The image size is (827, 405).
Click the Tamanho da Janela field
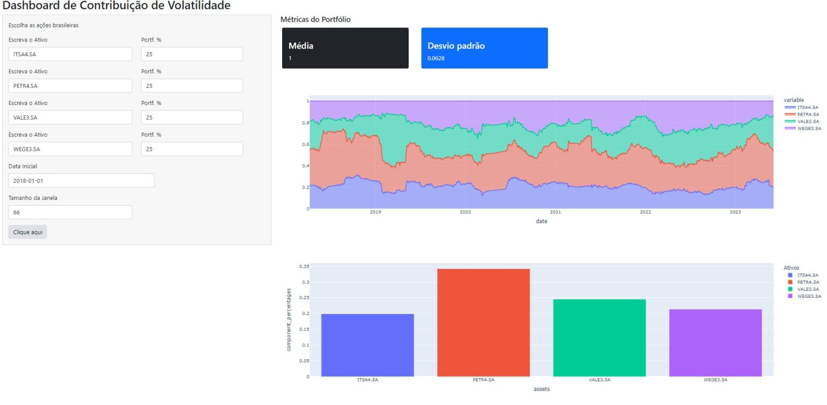click(x=70, y=212)
